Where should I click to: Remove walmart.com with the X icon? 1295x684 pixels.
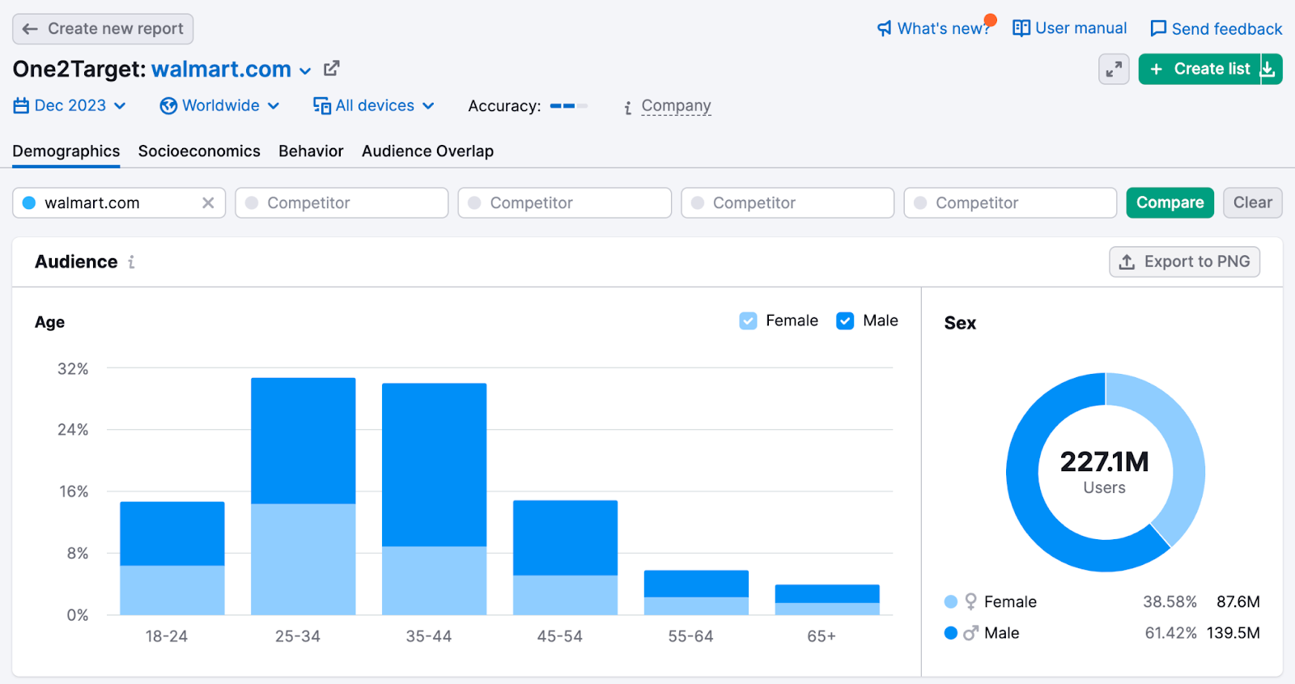pos(208,203)
